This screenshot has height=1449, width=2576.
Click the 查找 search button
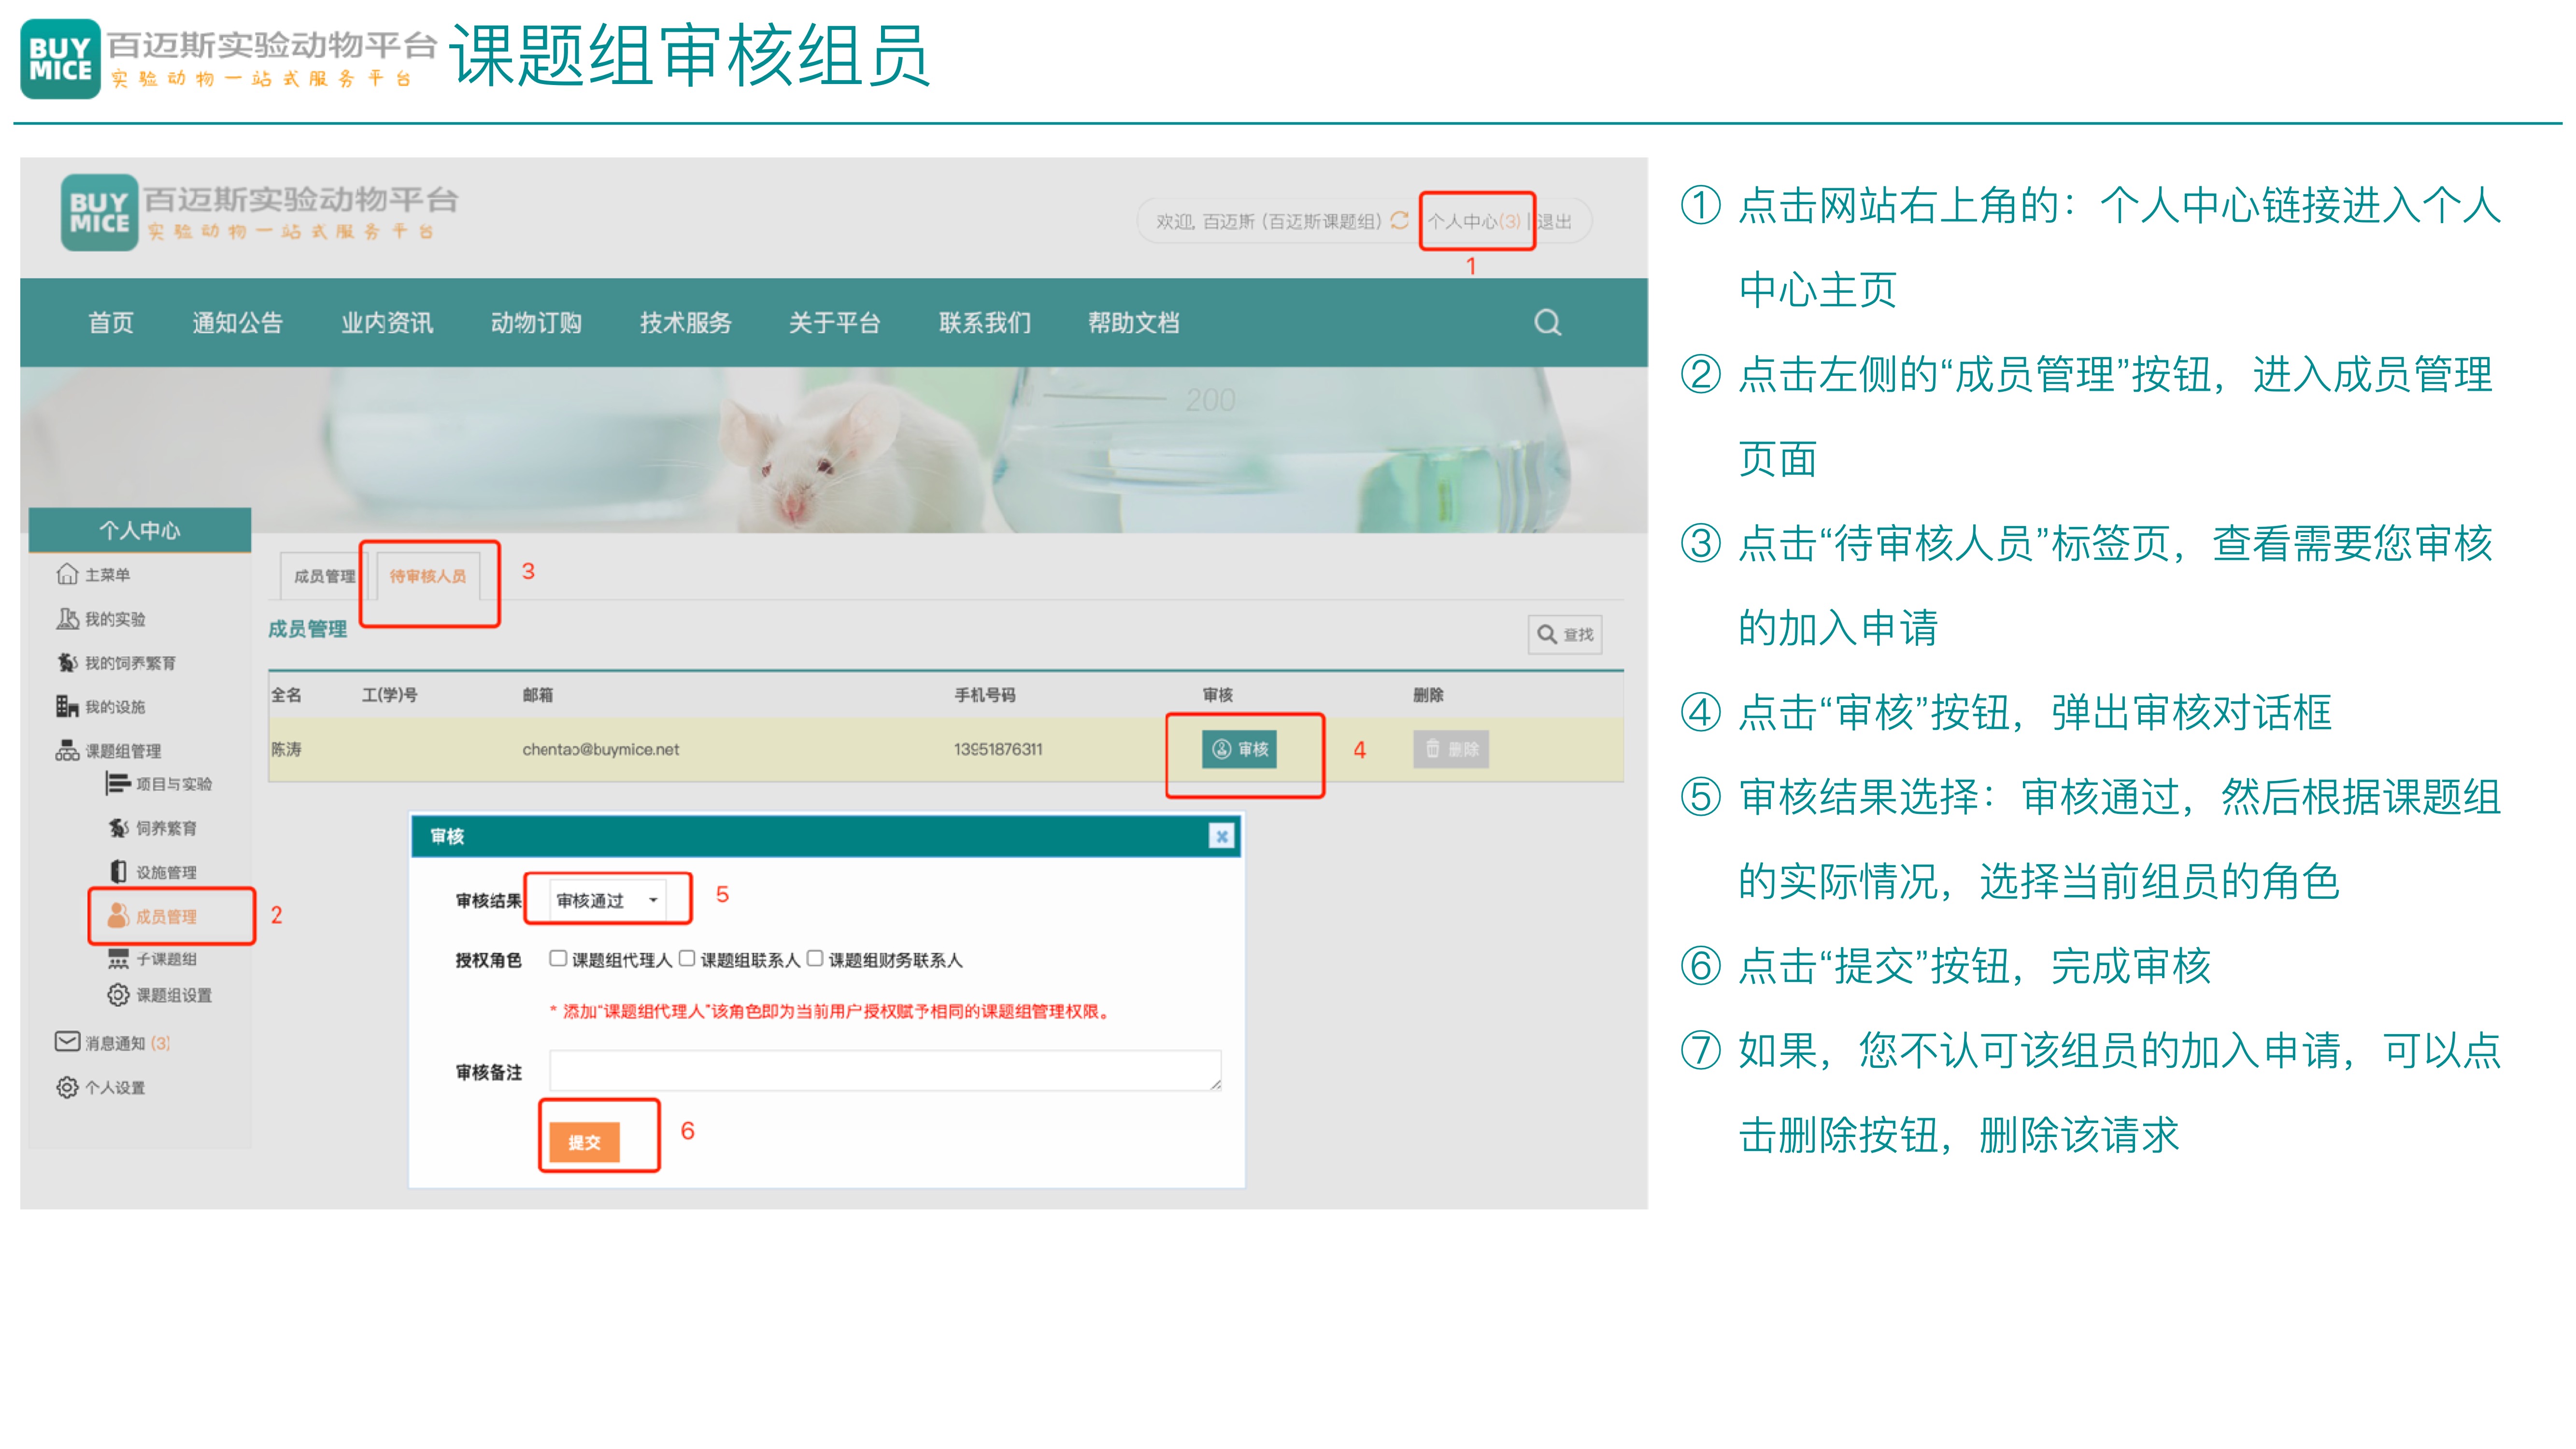point(1565,634)
